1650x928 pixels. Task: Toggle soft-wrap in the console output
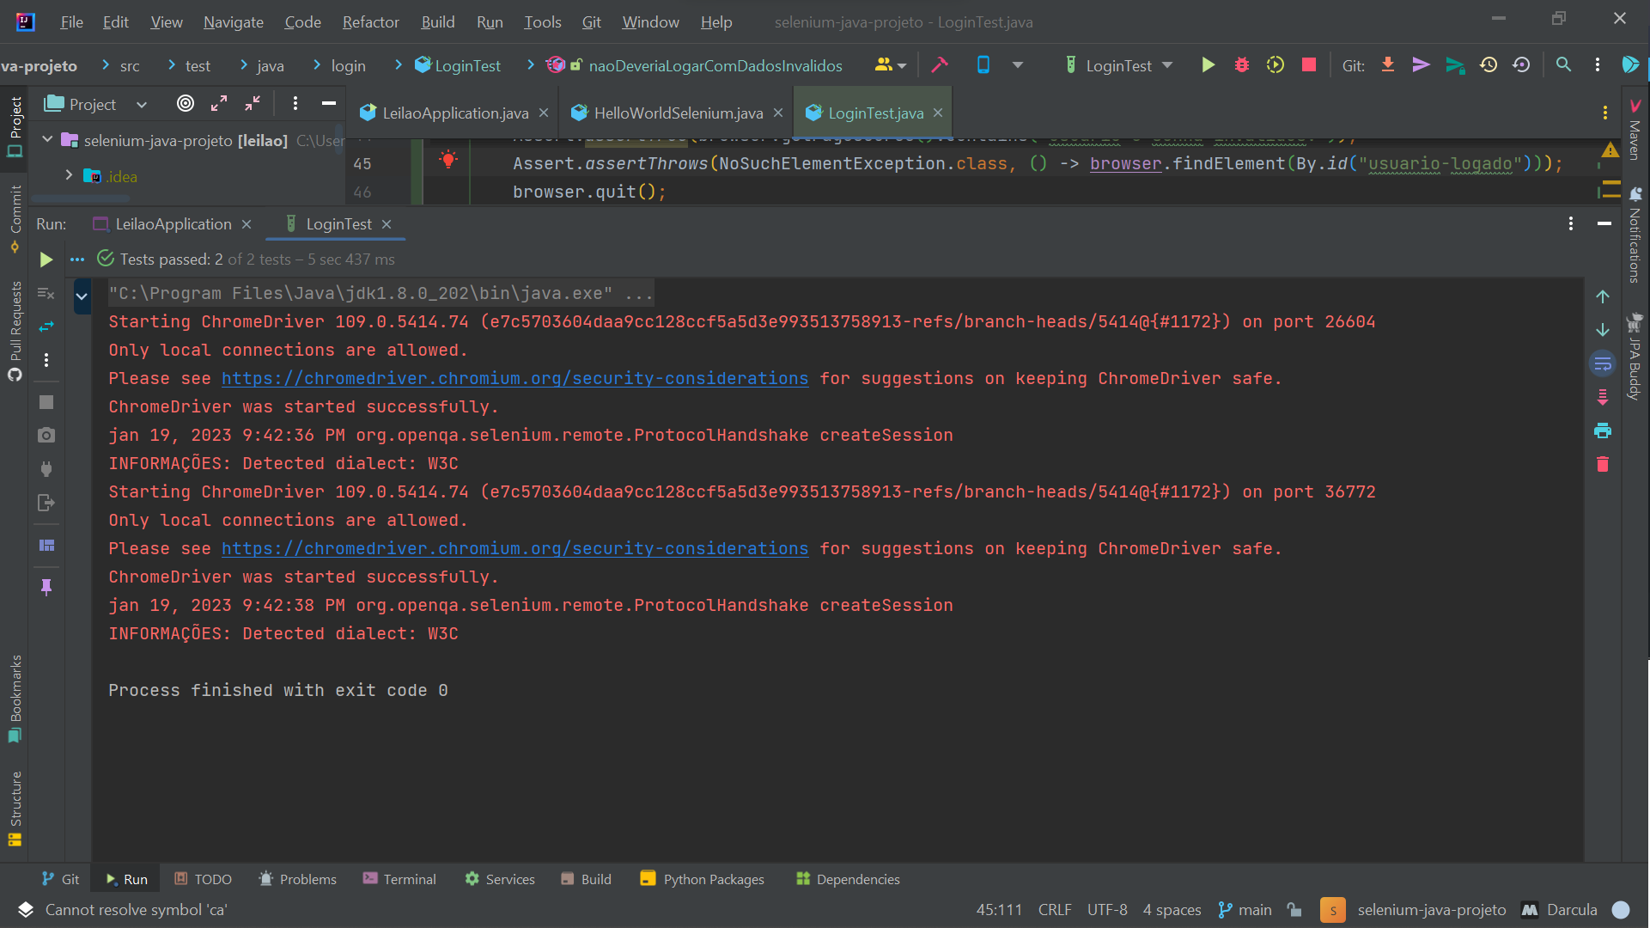click(x=1602, y=364)
